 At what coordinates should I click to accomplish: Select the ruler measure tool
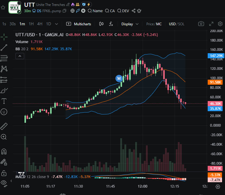(x=4, y=126)
